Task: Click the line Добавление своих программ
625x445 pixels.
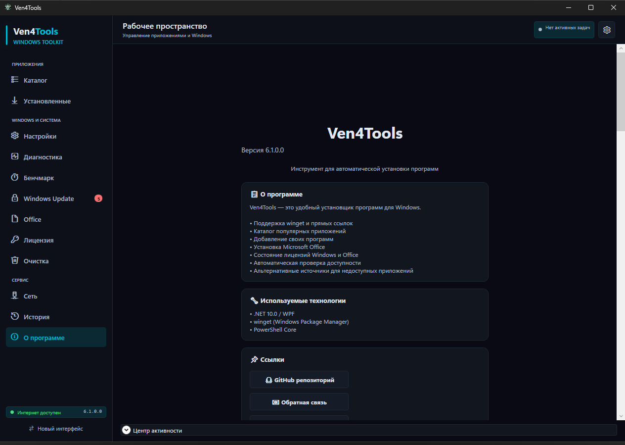Action: pos(291,239)
